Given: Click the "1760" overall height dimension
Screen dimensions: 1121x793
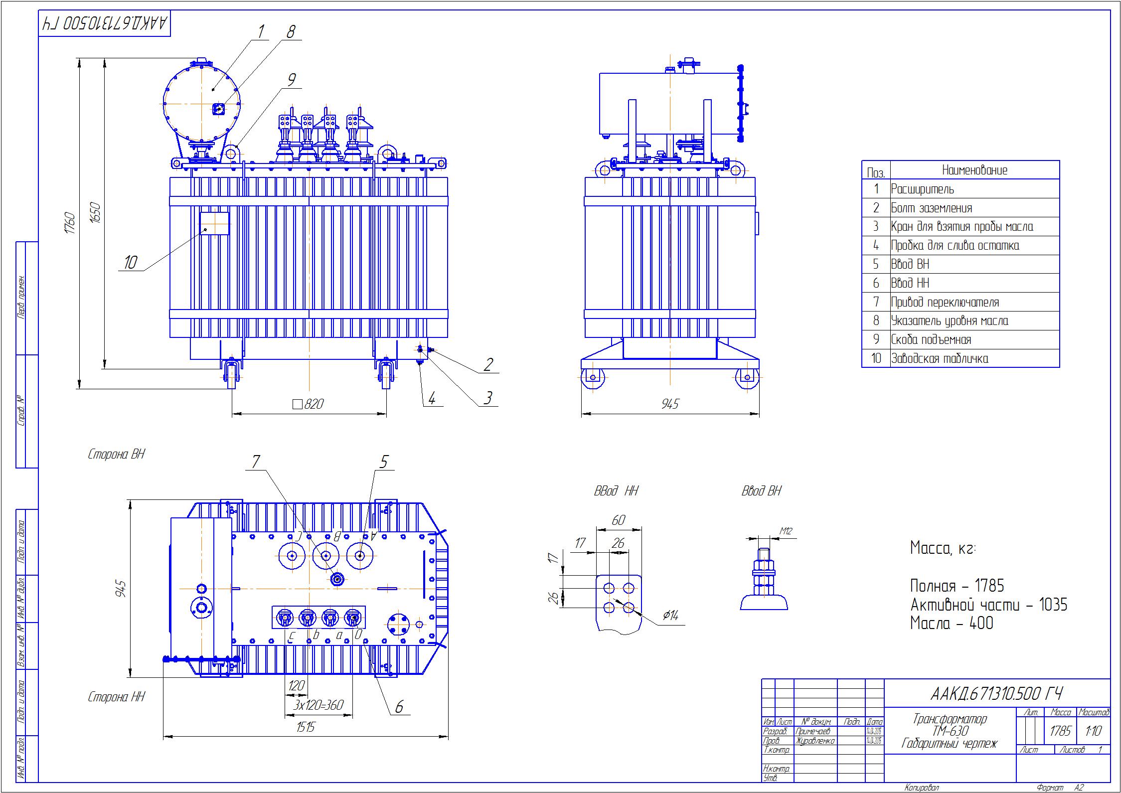Looking at the screenshot, I should [x=70, y=223].
